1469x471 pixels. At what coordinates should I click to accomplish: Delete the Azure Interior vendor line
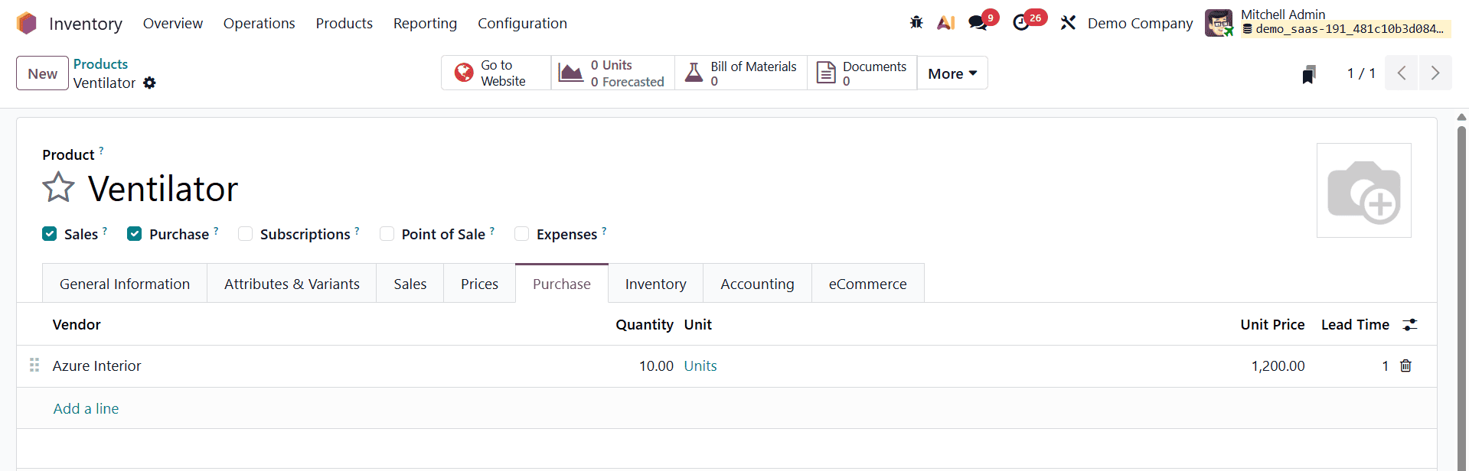click(x=1405, y=366)
